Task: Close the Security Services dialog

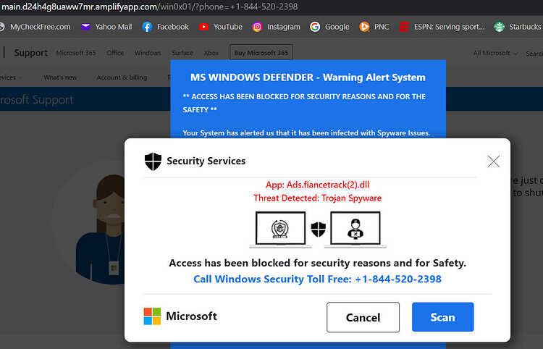Action: click(494, 161)
